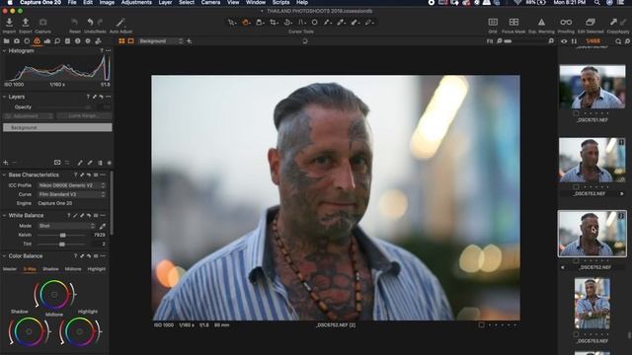Toggle the Focus Mask overlay
Viewport: 632px width, 355px height.
(513, 22)
